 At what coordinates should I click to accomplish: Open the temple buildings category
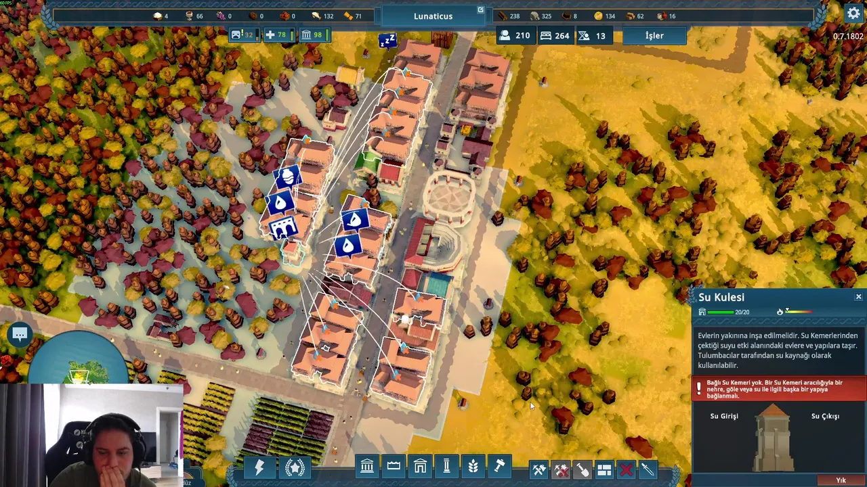367,465
